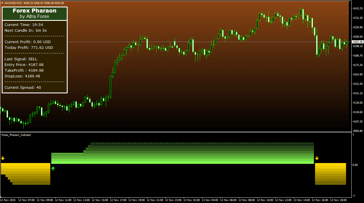Click the Today Profit 771.62 USD readout
Image resolution: width=364 pixels, height=203 pixels.
[29, 47]
